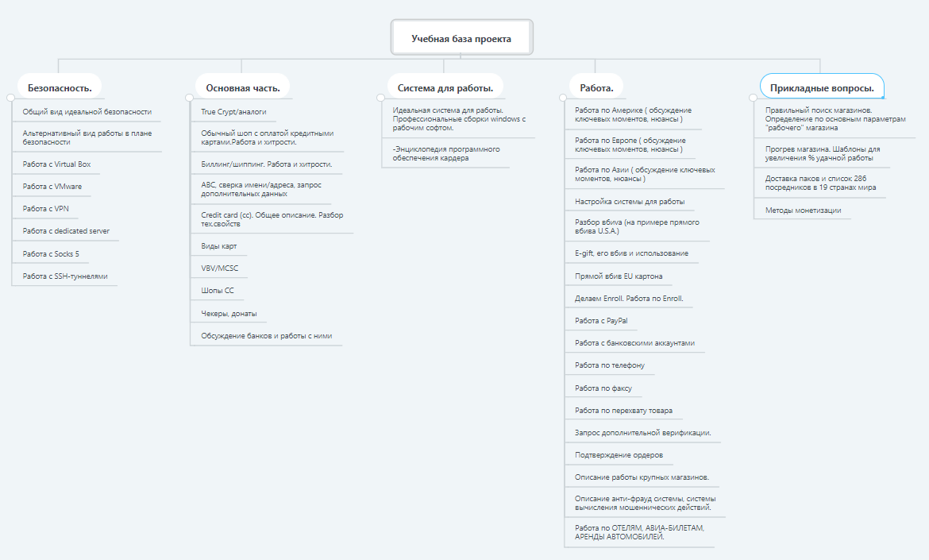The image size is (929, 560).
Task: Collapse the "Безопасность." branch using its circle
Action: pos(10,98)
